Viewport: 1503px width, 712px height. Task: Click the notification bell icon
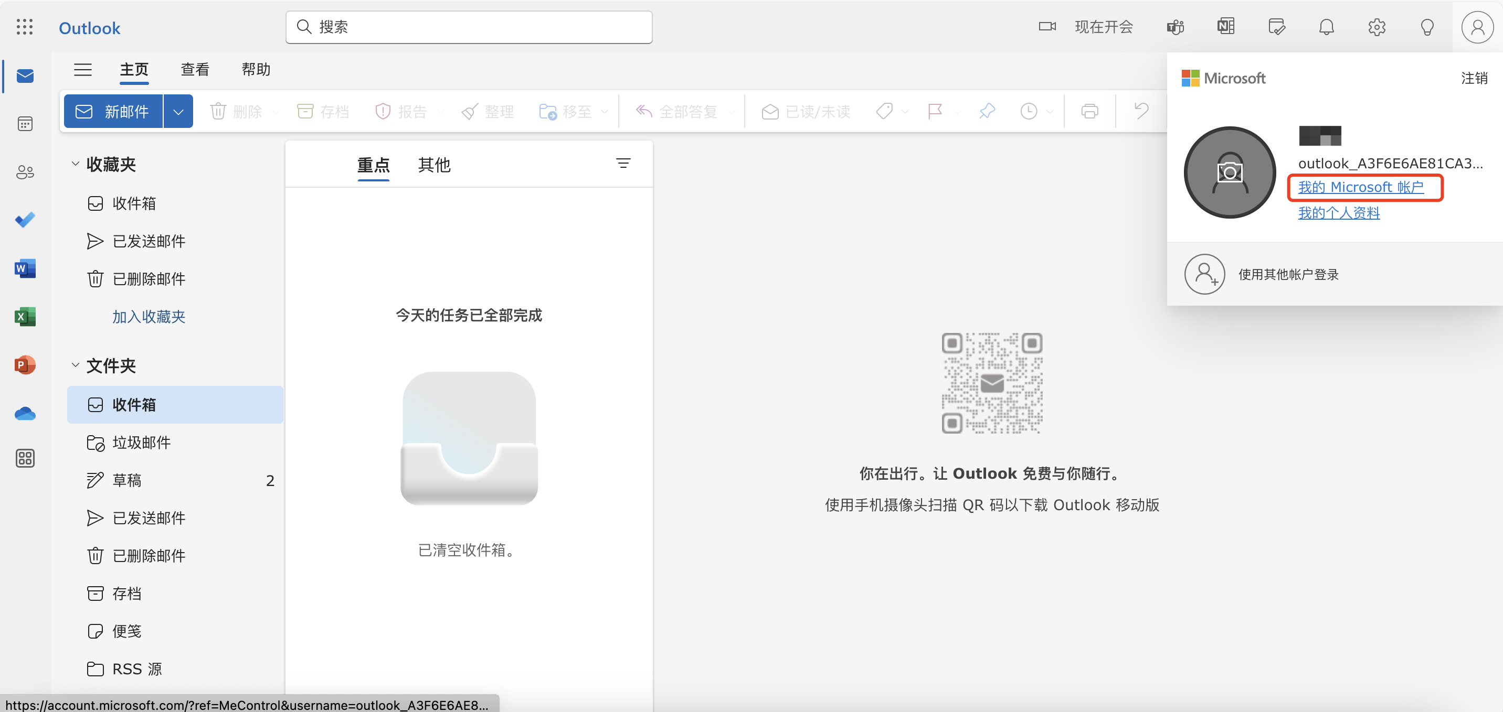click(1326, 27)
